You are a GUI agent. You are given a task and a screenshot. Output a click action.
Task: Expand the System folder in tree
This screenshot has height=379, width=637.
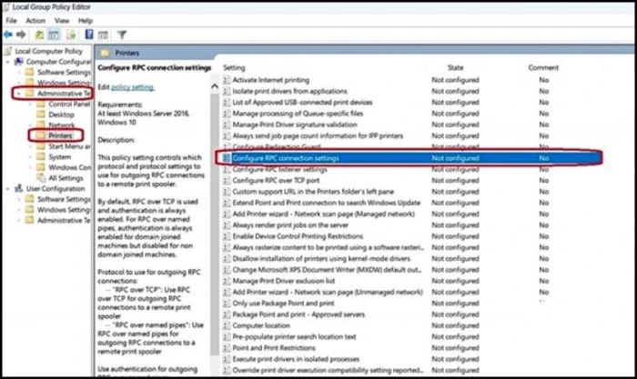(x=30, y=156)
